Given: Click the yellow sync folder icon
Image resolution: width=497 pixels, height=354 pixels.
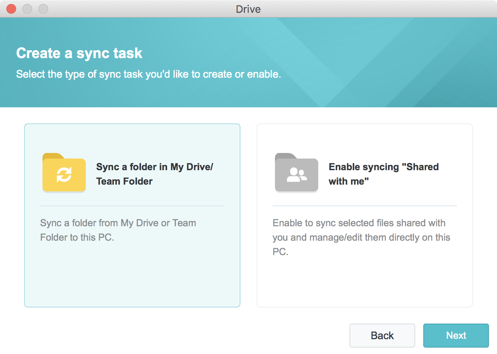Looking at the screenshot, I should pos(64,173).
